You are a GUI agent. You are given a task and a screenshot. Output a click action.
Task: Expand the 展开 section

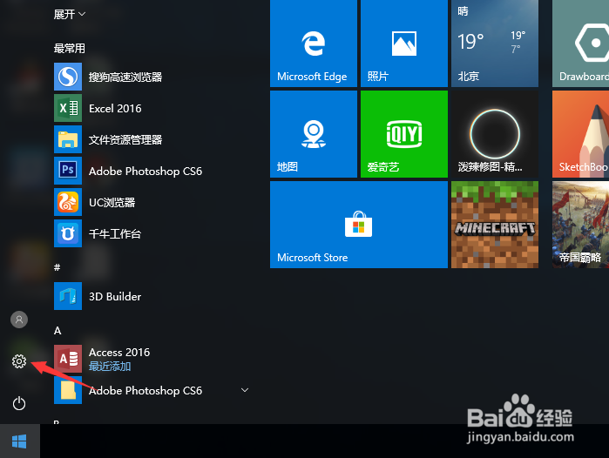pos(70,14)
